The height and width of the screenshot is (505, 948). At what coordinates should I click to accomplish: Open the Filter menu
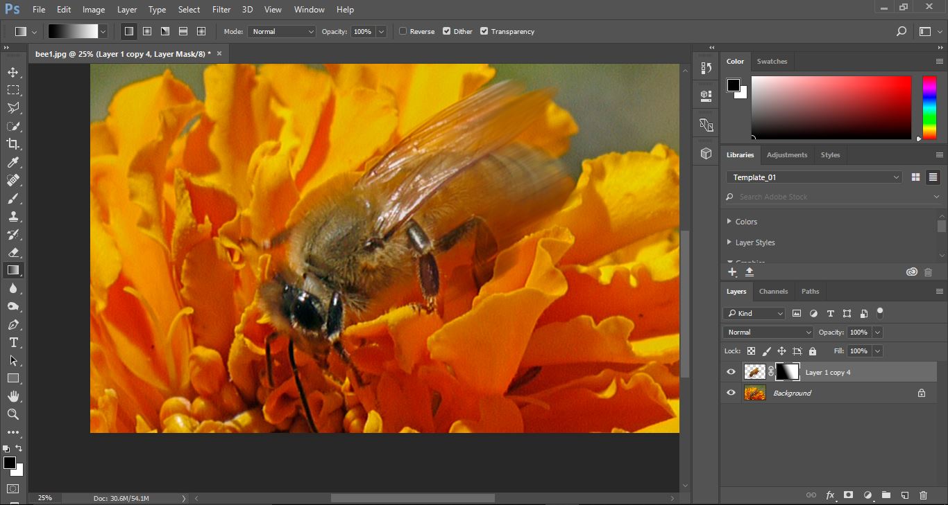(x=221, y=10)
